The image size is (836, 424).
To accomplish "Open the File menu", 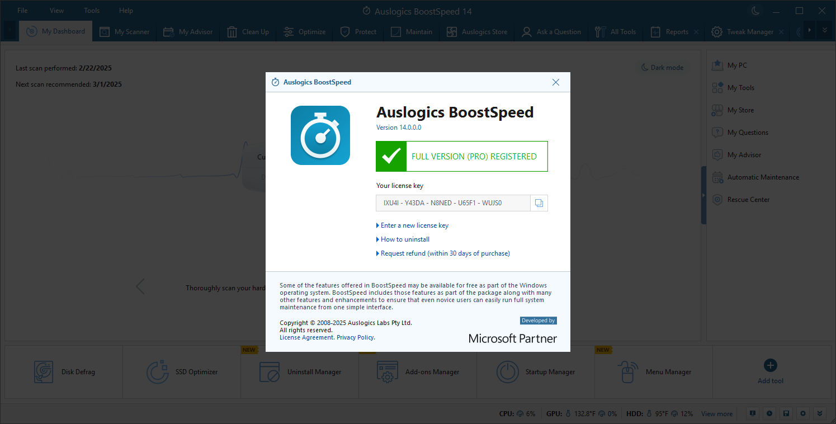I will (22, 11).
